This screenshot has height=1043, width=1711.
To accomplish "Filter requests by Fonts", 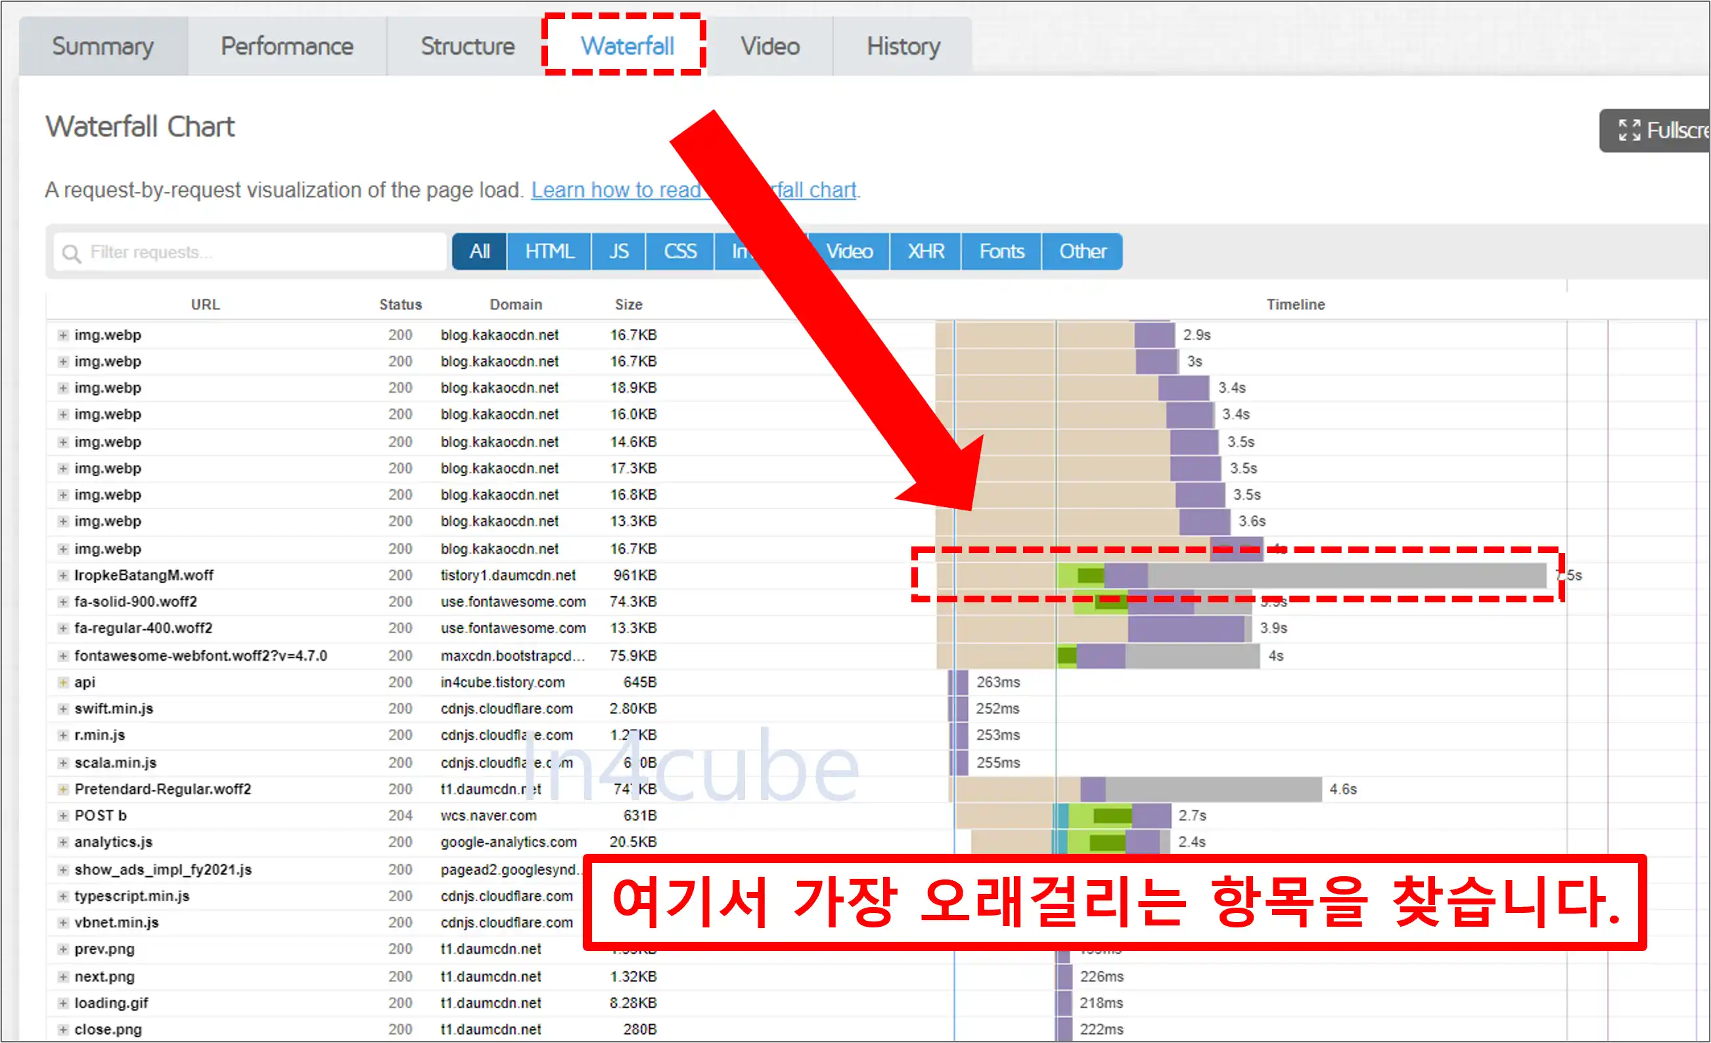I will [x=1001, y=251].
